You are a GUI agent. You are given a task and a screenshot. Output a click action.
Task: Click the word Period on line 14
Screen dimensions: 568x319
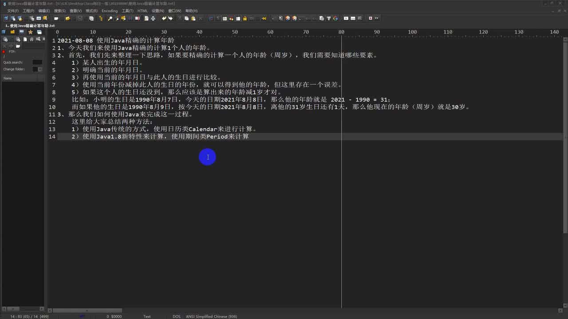217,136
